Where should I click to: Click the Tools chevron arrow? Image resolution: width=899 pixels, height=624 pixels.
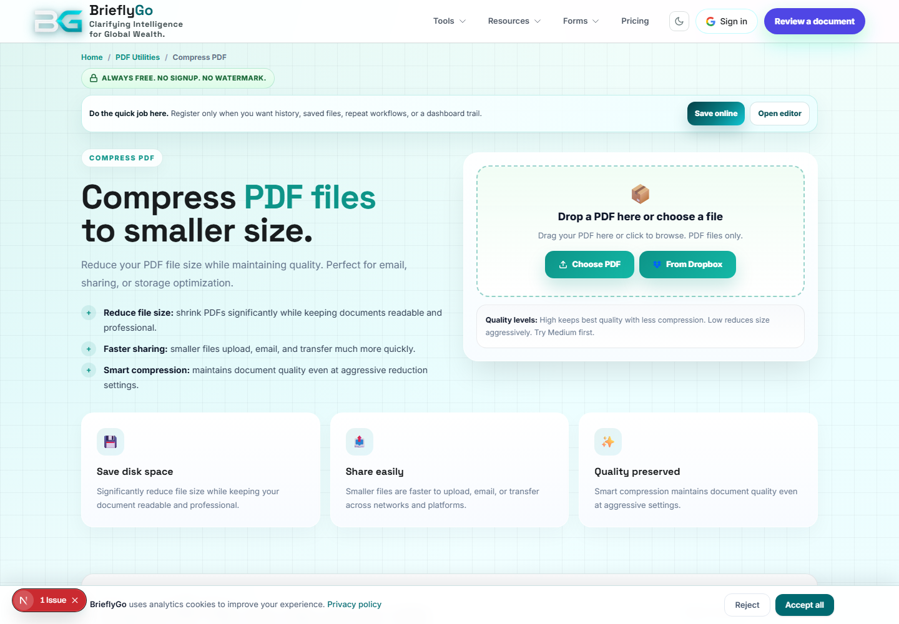[463, 21]
